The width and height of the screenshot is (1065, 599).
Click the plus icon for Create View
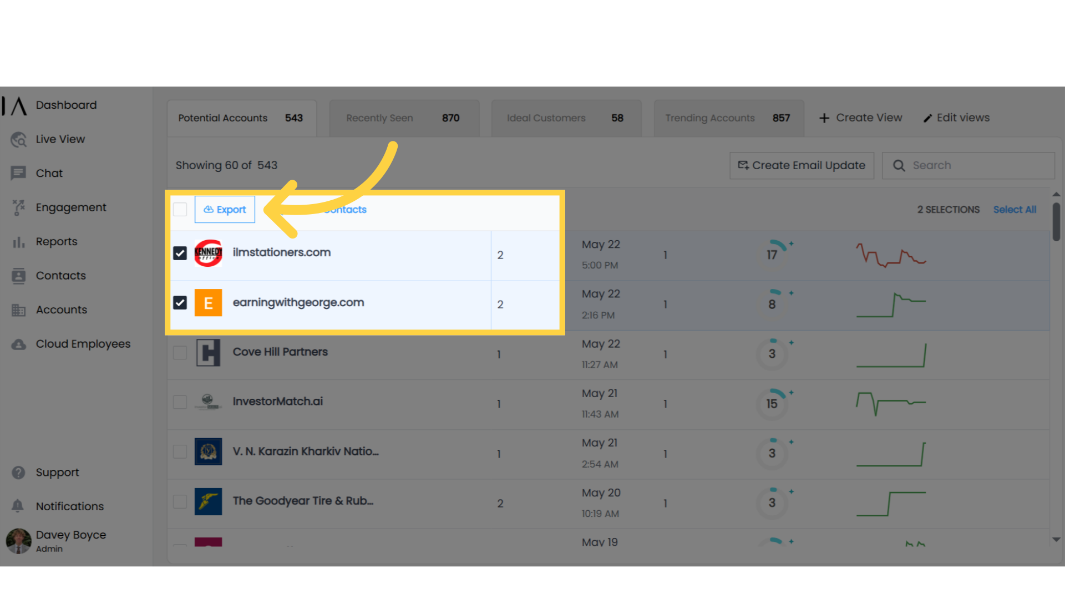pos(824,118)
